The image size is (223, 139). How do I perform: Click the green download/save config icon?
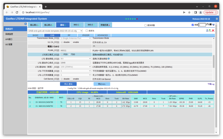[210, 30]
